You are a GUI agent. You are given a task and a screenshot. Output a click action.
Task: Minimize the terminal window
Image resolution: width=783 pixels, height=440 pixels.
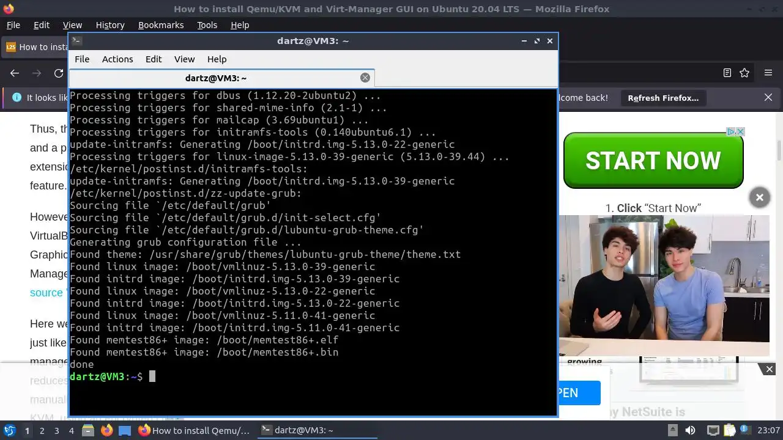pyautogui.click(x=524, y=41)
